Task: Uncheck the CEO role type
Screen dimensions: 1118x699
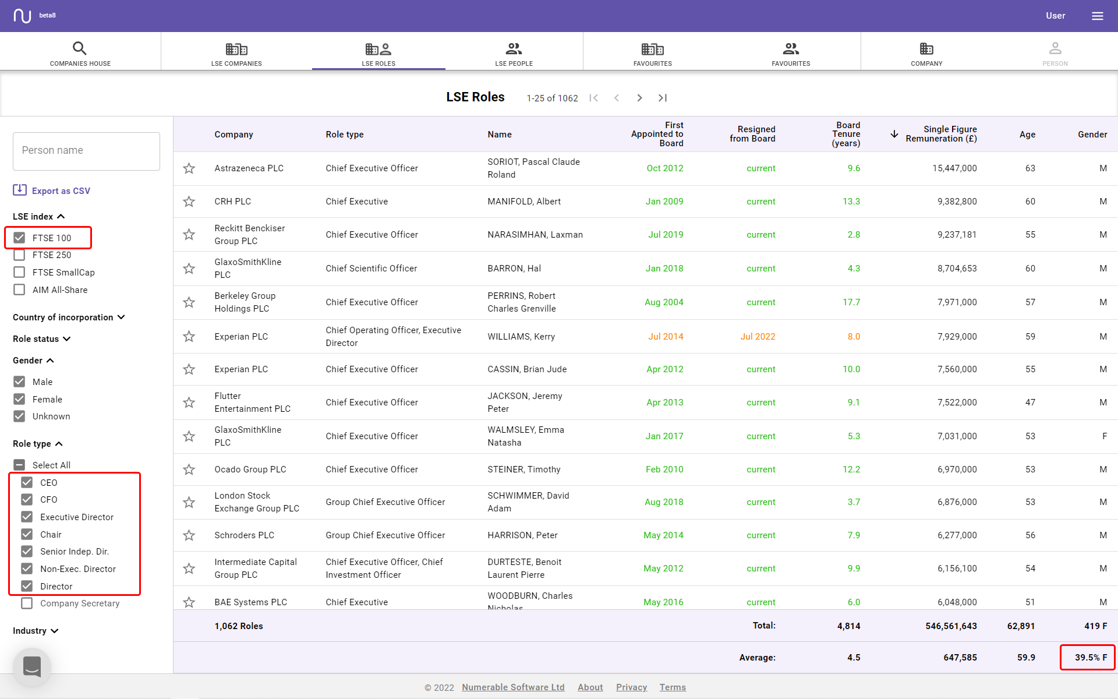Action: (x=27, y=482)
